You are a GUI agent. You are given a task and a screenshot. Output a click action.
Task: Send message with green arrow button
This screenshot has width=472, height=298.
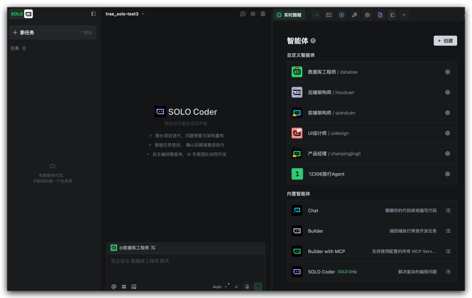258,287
